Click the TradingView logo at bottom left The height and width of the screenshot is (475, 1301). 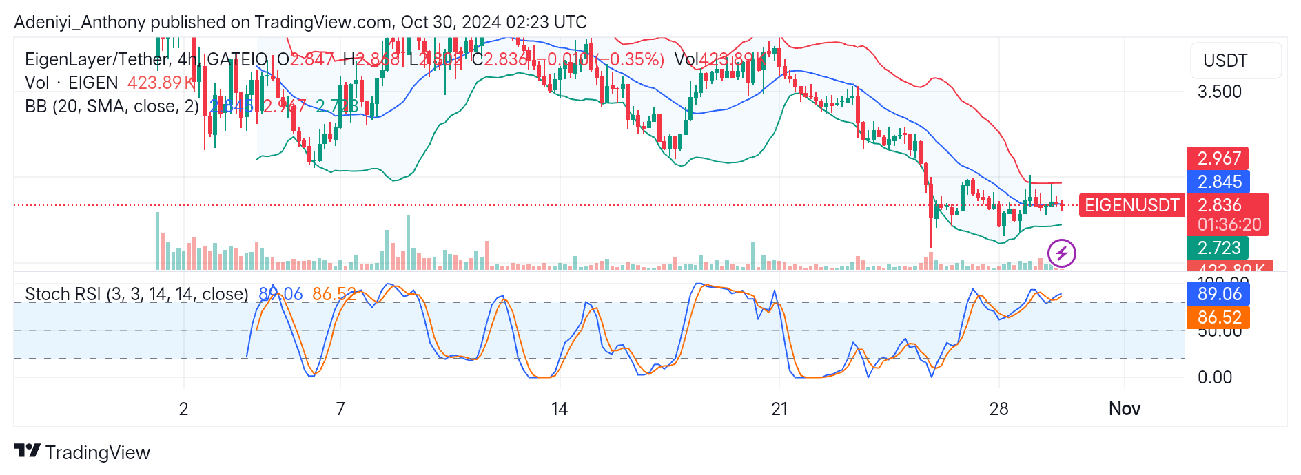pos(27,451)
